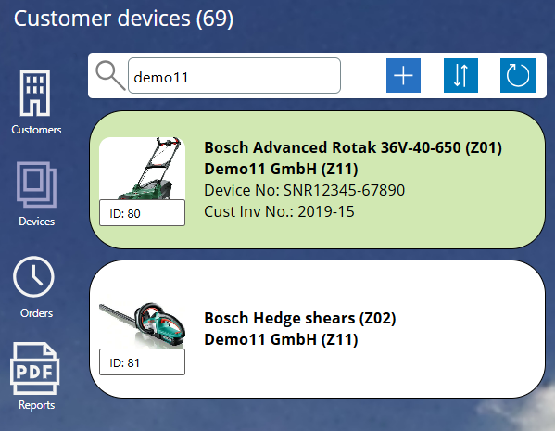Click the 'Orders' sidebar label
Viewport: 555px width, 431px height.
coord(36,313)
